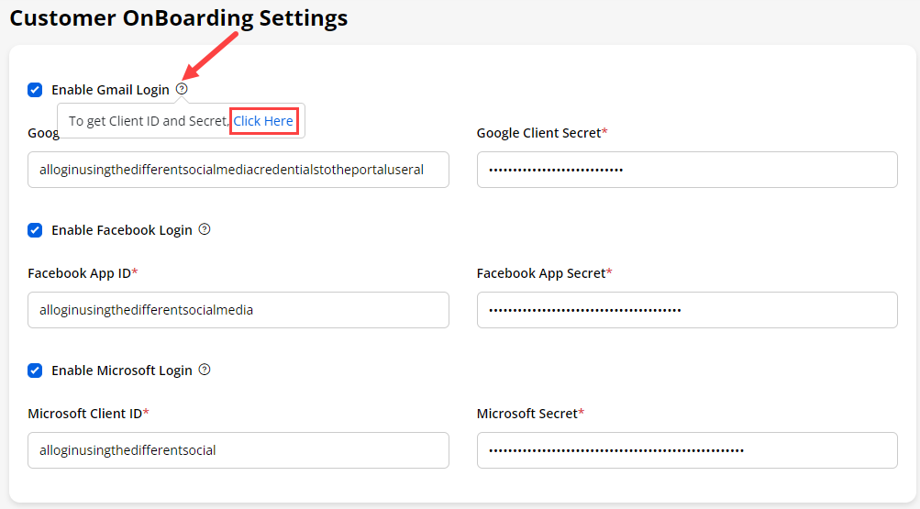Screen dimensions: 920x509
Task: Disable the Enable Microsoft Login checkbox
Action: (35, 371)
